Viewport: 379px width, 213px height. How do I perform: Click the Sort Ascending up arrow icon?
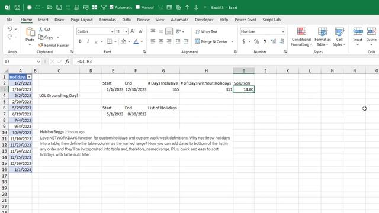tap(187, 8)
